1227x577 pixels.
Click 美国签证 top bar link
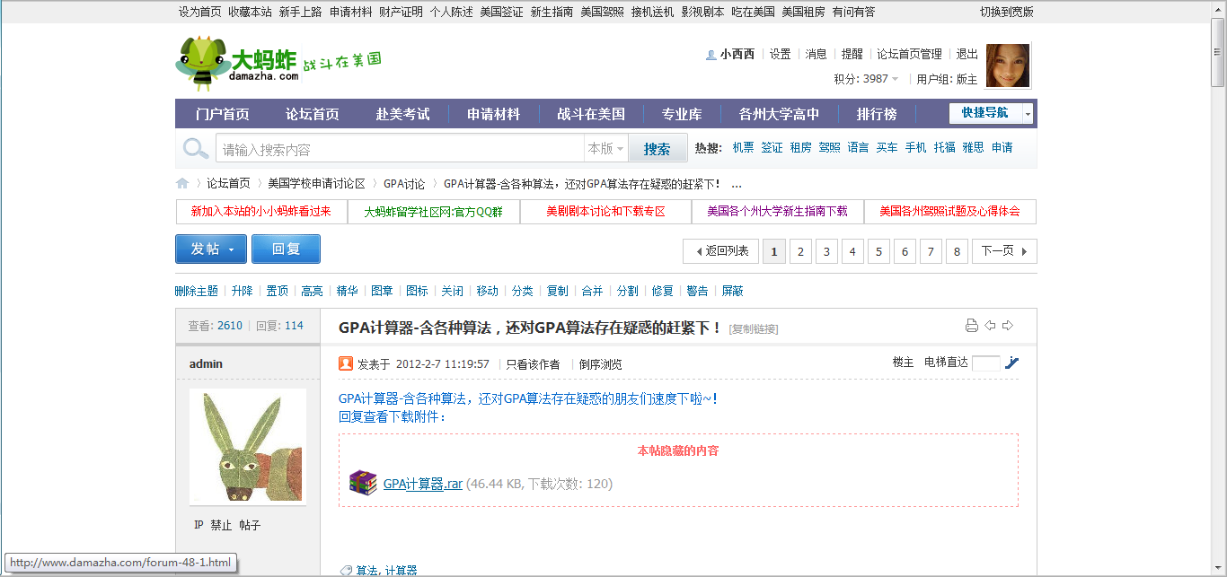pyautogui.click(x=501, y=12)
